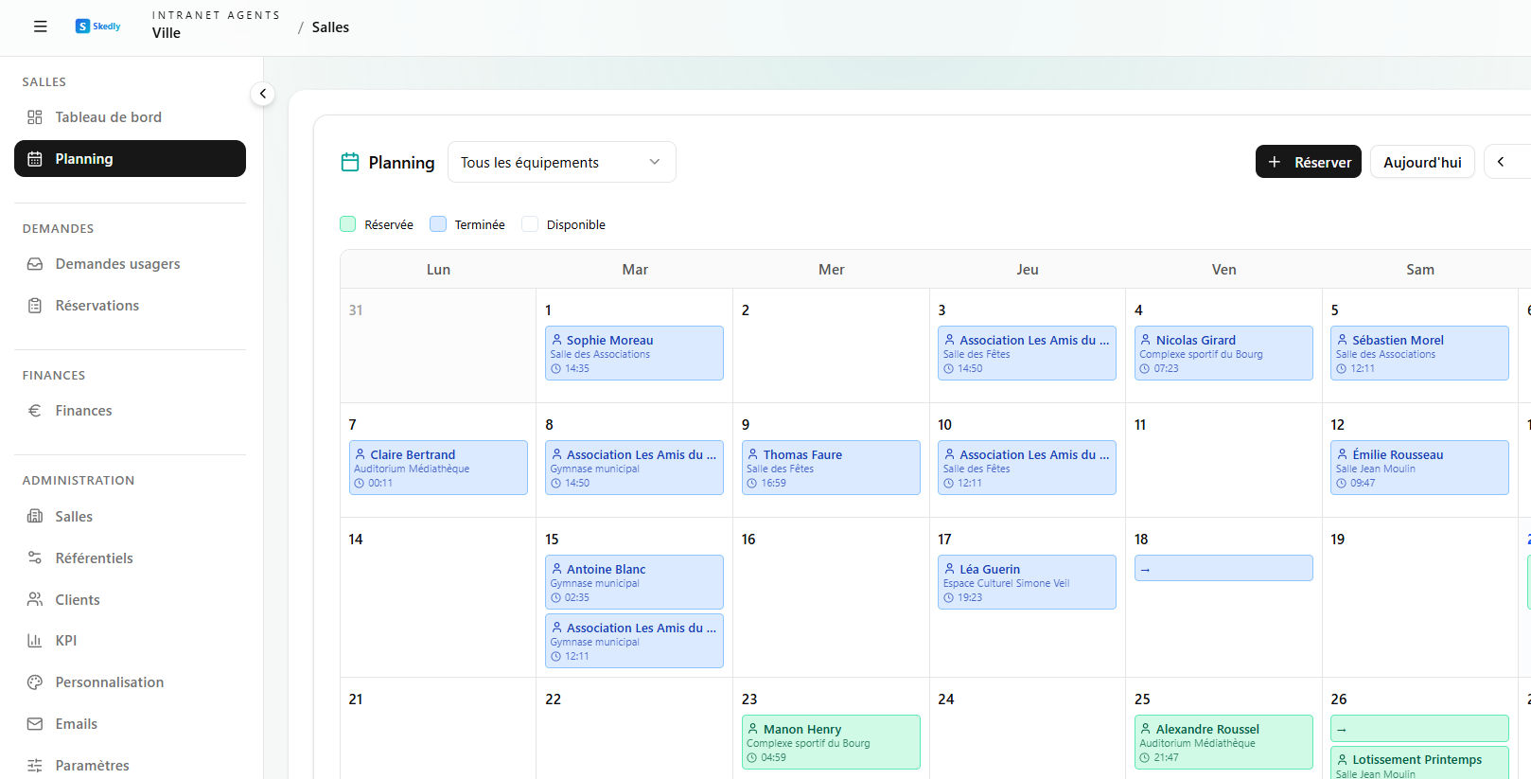
Task: Open Claire Bertrand Auditorium Médiathèque booking
Action: [438, 468]
